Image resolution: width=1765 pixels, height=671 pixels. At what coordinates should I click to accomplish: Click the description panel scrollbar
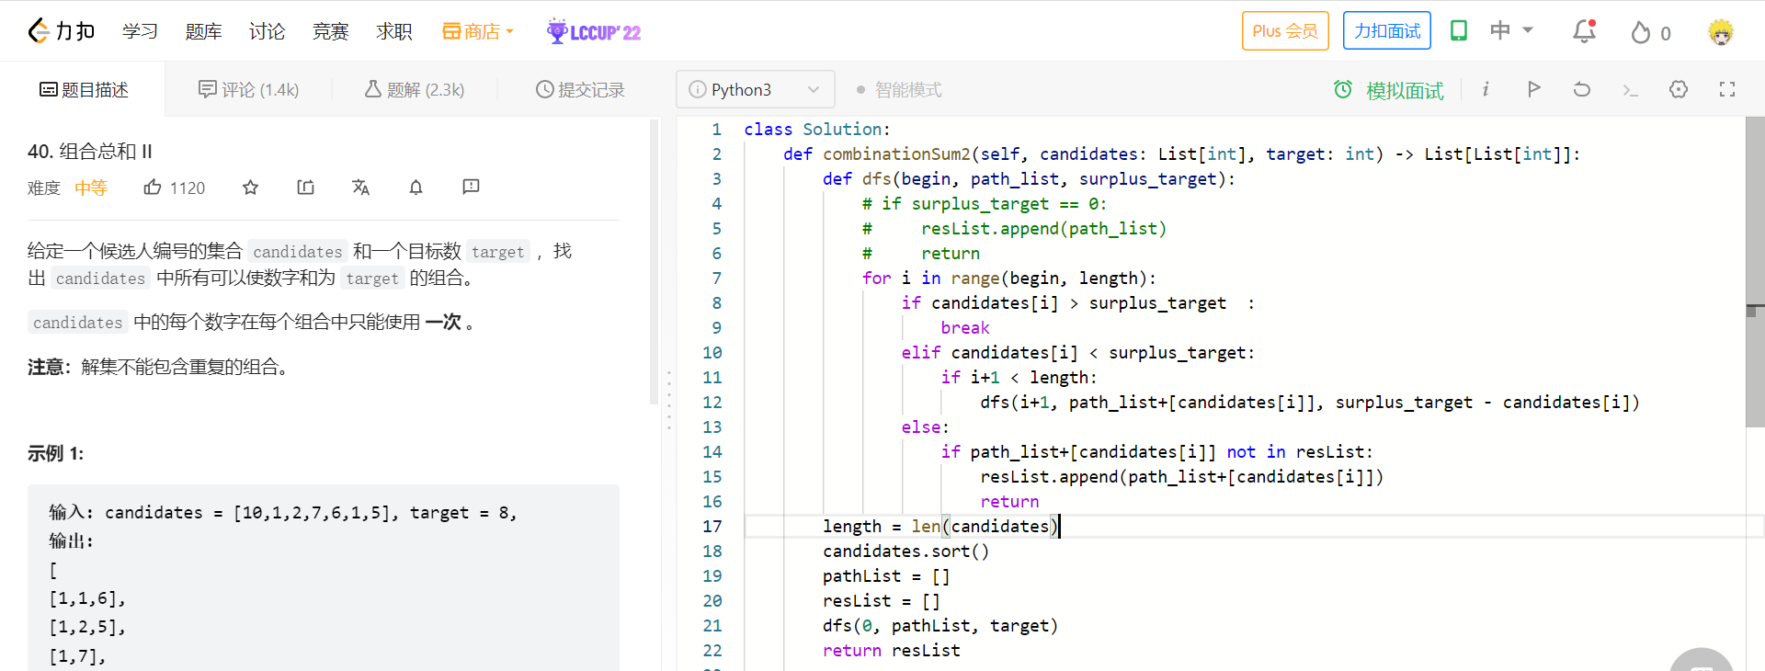coord(654,262)
